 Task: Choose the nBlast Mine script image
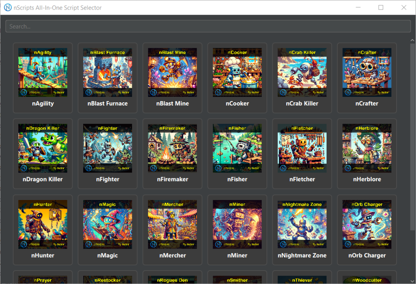pos(173,72)
